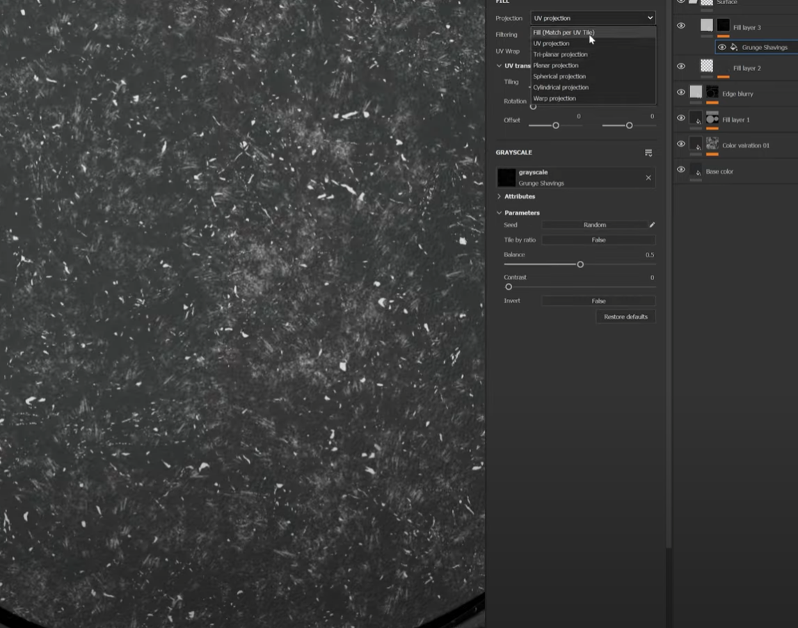
Task: Click the Restore defaults button
Action: [625, 316]
